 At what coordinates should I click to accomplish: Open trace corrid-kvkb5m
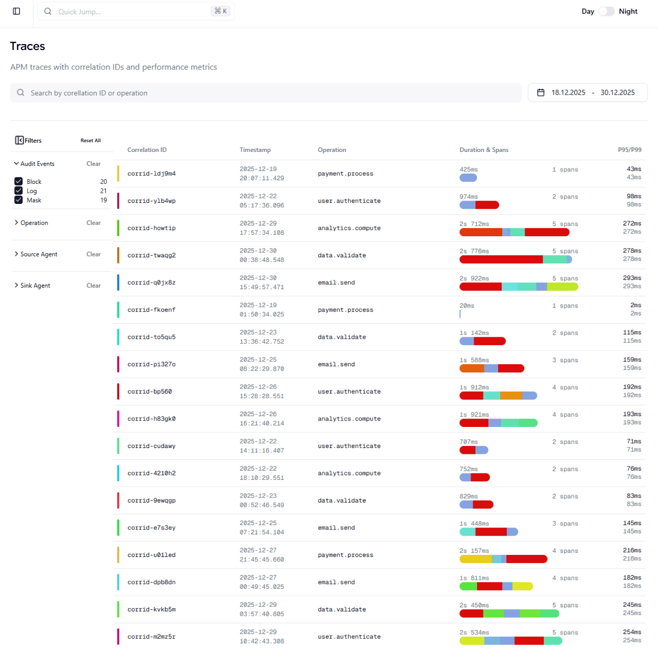pos(152,610)
